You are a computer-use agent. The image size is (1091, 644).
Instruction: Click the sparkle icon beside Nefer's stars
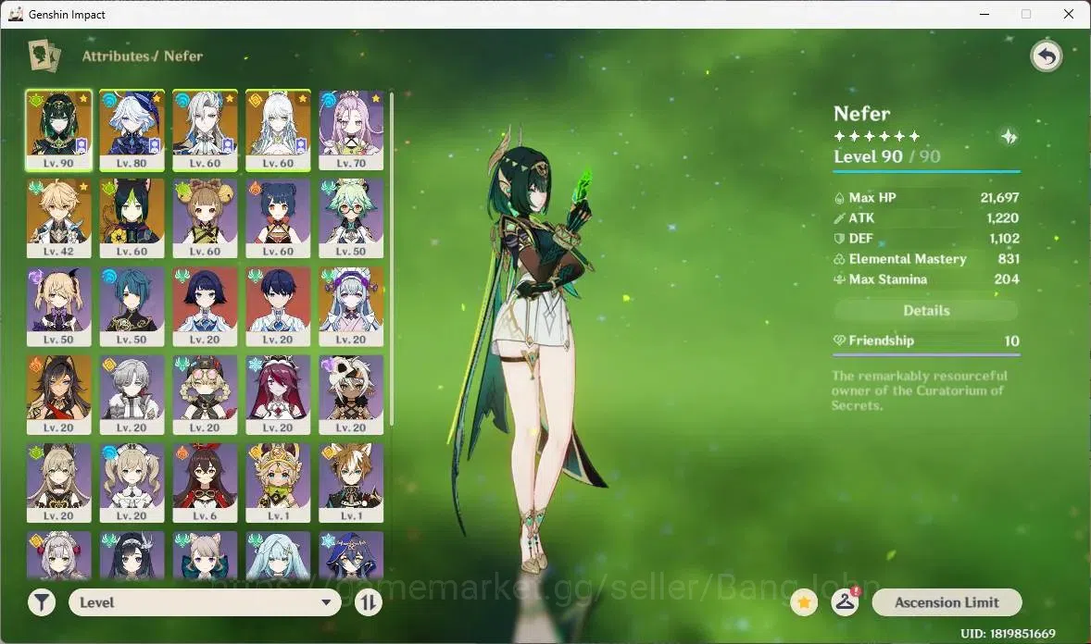coord(1009,137)
